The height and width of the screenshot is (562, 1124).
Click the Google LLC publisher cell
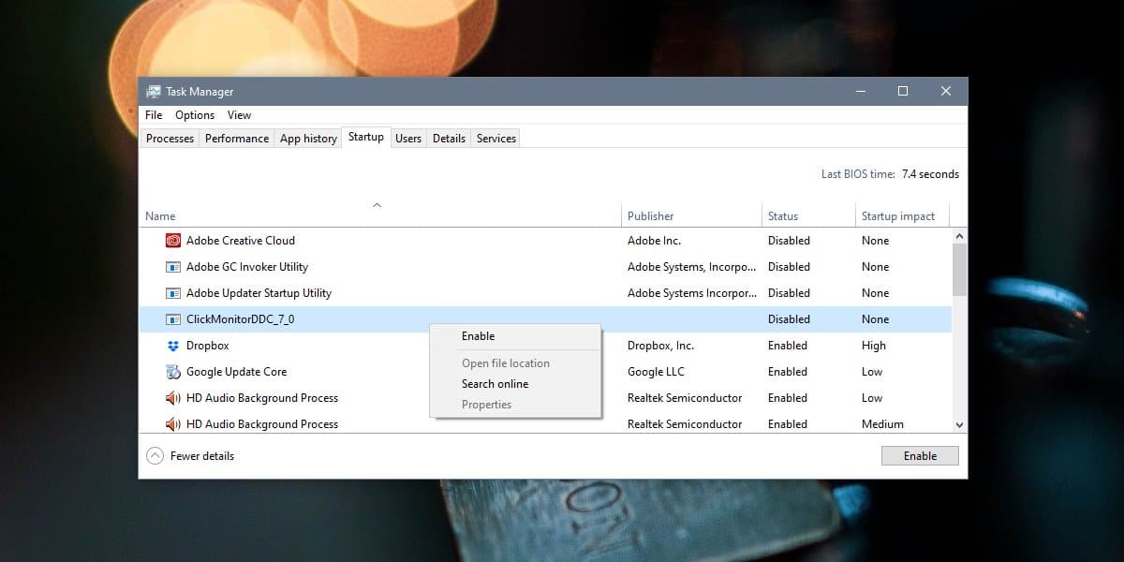point(656,372)
